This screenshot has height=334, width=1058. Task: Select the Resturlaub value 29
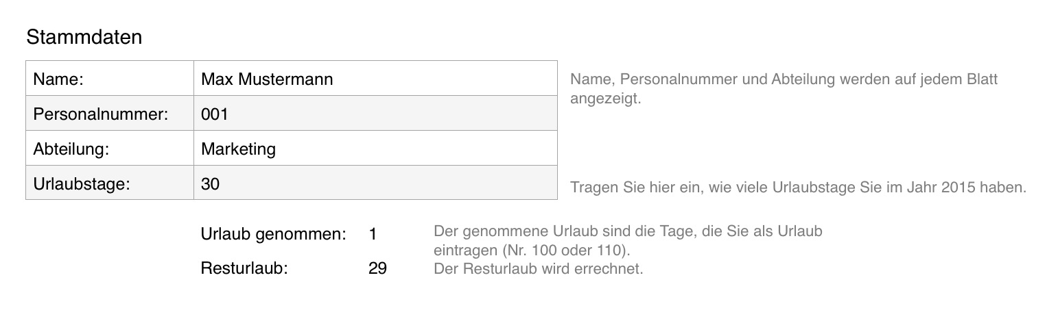coord(377,268)
